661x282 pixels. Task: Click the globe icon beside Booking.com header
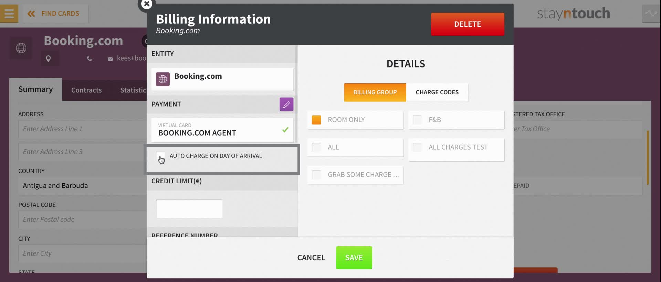21,48
